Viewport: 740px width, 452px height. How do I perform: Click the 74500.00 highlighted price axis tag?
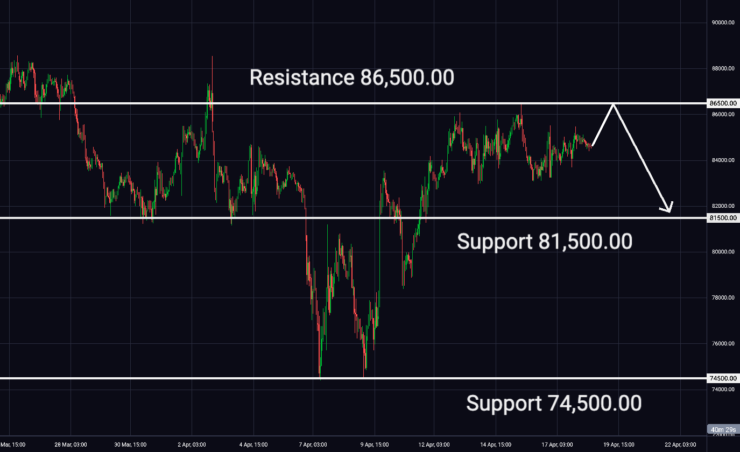click(x=722, y=378)
